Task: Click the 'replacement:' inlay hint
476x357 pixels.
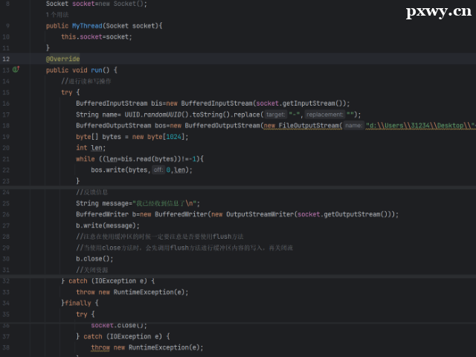Action: pyautogui.click(x=324, y=115)
